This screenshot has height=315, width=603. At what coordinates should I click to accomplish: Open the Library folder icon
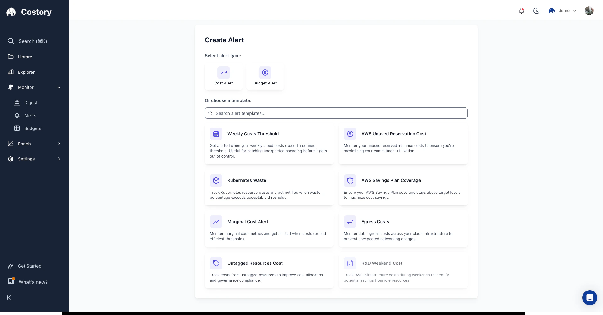pos(11,57)
